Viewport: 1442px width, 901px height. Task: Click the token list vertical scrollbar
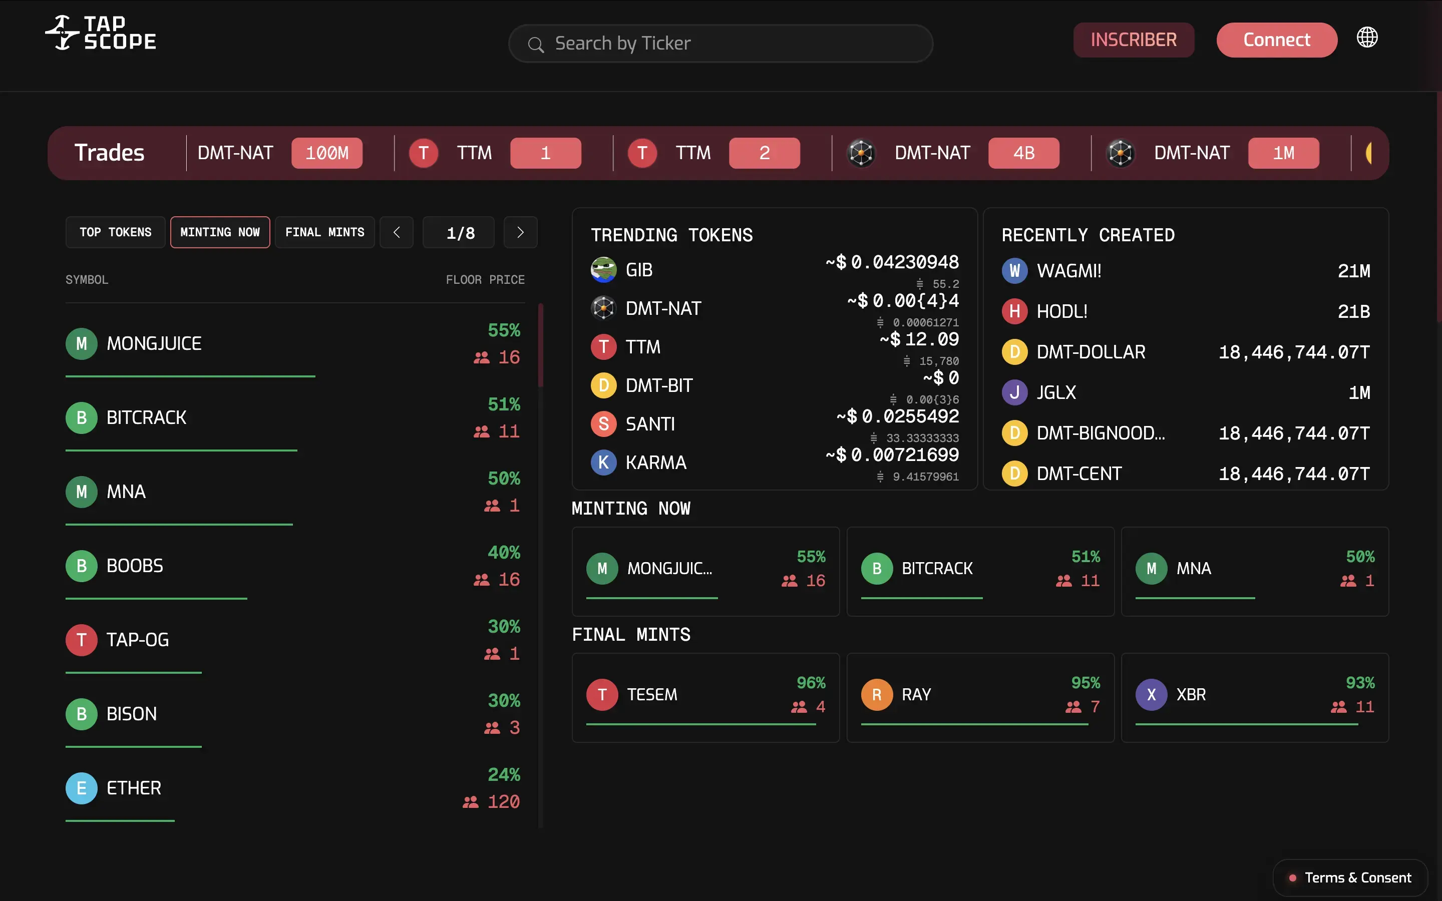[540, 345]
